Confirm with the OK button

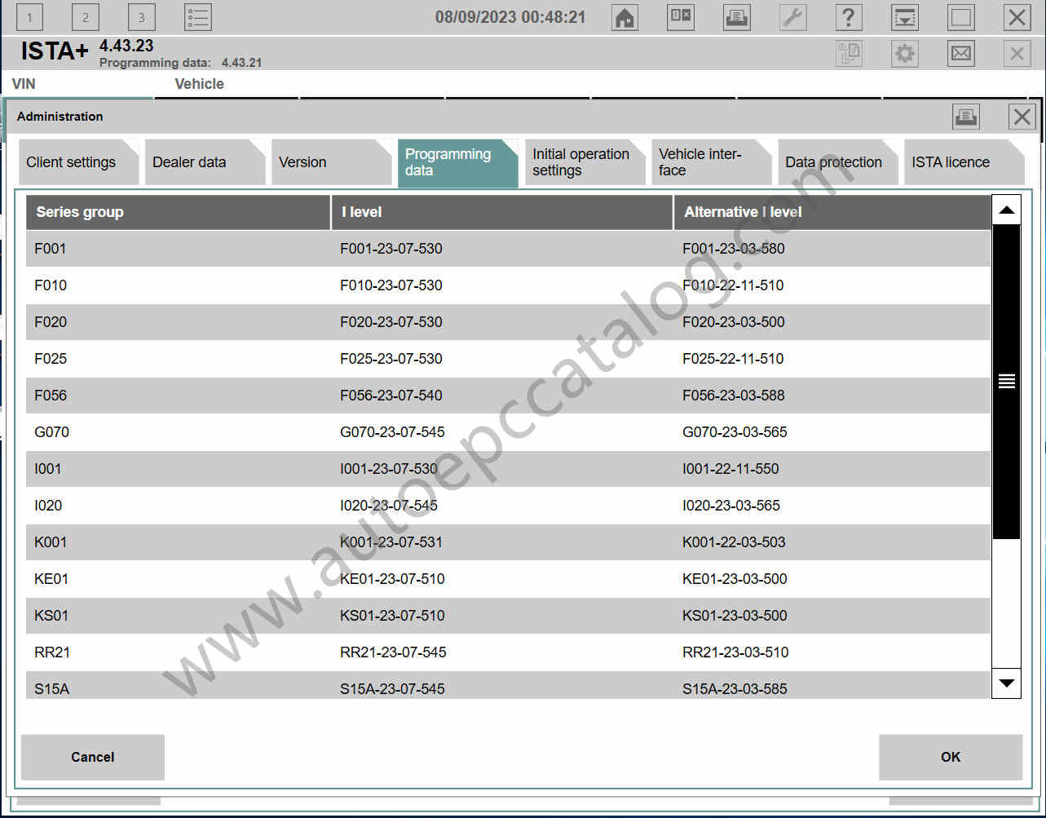pyautogui.click(x=951, y=757)
